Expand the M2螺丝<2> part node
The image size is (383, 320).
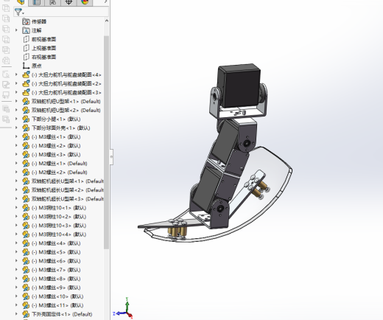[16, 172]
